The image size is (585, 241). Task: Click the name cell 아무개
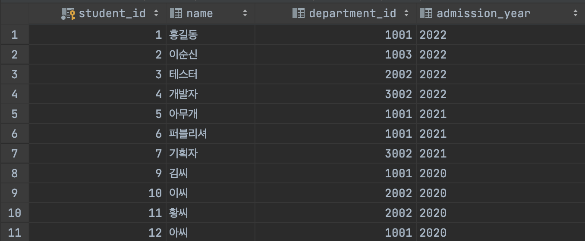pyautogui.click(x=211, y=114)
